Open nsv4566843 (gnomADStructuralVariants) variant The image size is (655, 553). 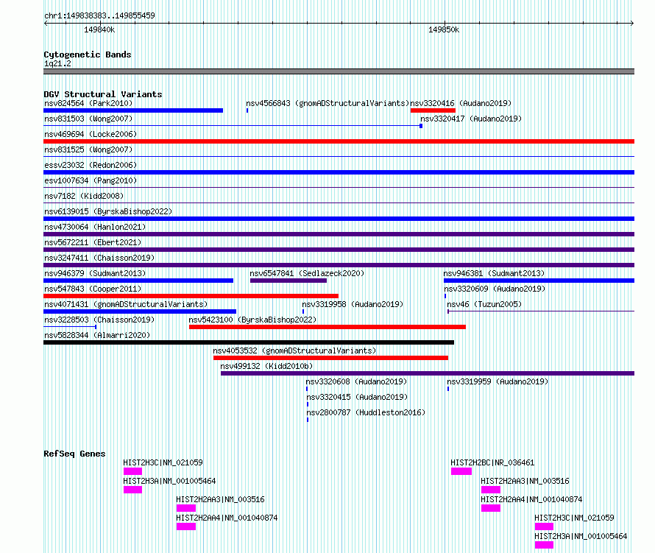coord(327,103)
